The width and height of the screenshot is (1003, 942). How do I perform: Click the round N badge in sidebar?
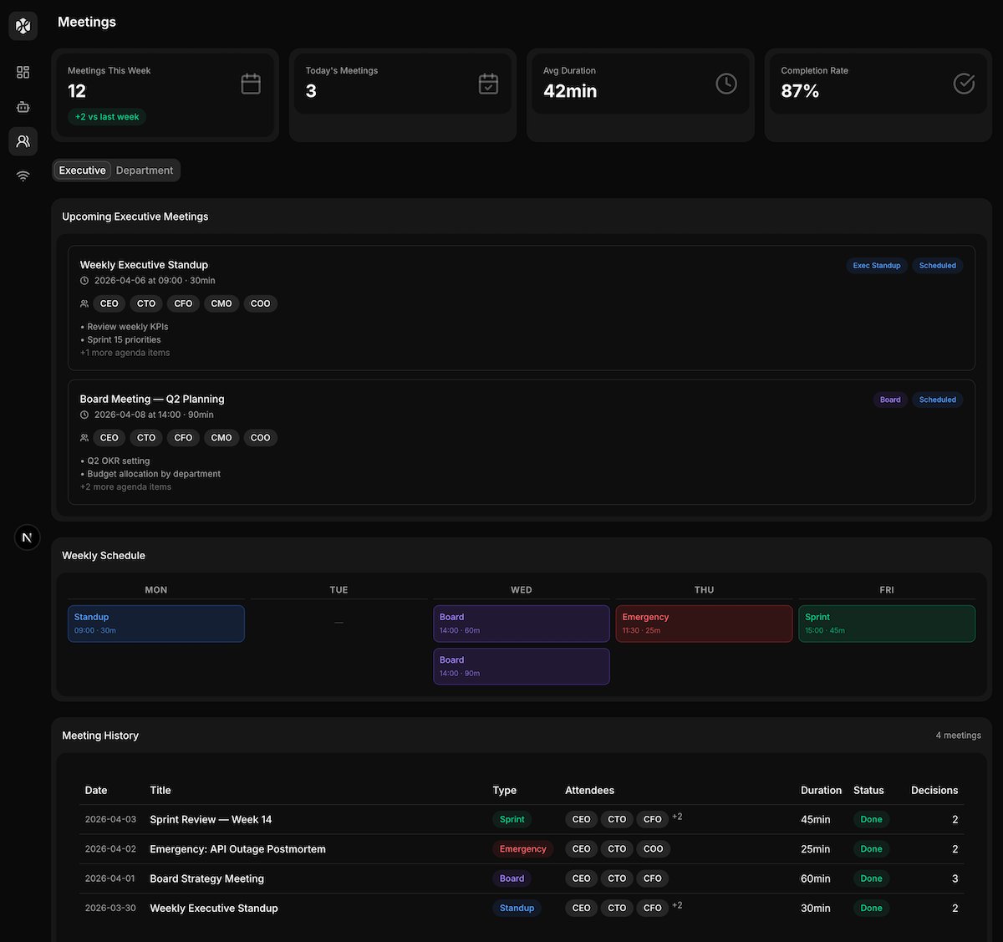[x=28, y=537]
